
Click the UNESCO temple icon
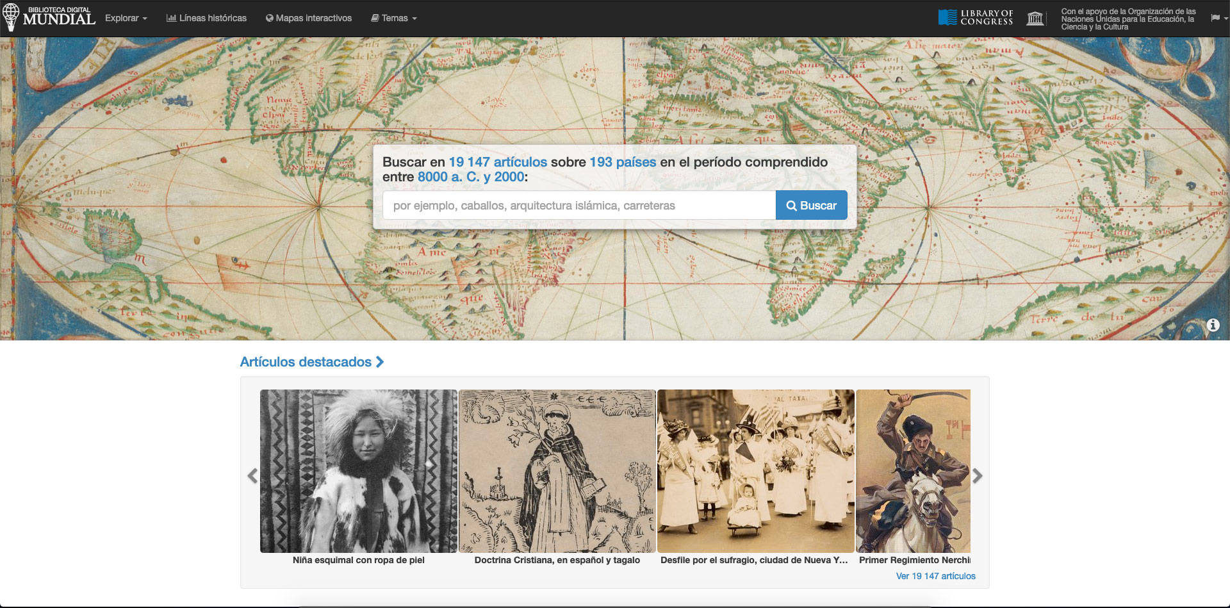[x=1035, y=18]
